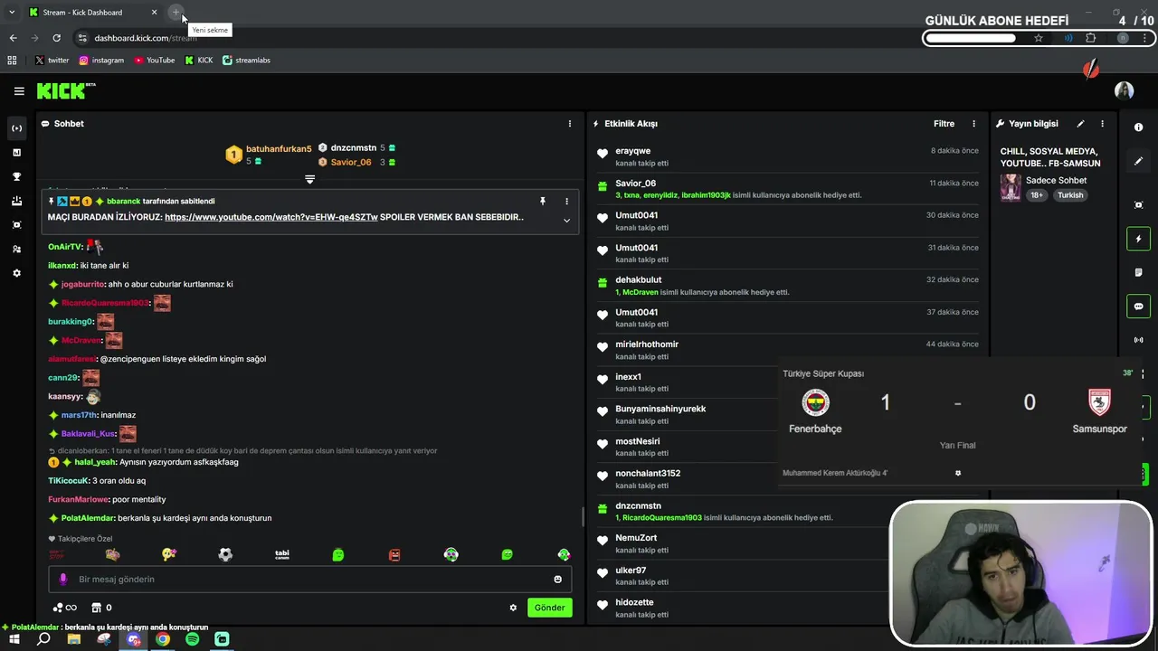Open Chrome from the taskbar
The image size is (1158, 651).
point(163,638)
